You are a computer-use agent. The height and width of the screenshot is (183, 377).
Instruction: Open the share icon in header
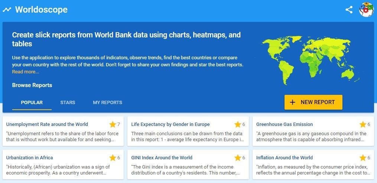349,10
